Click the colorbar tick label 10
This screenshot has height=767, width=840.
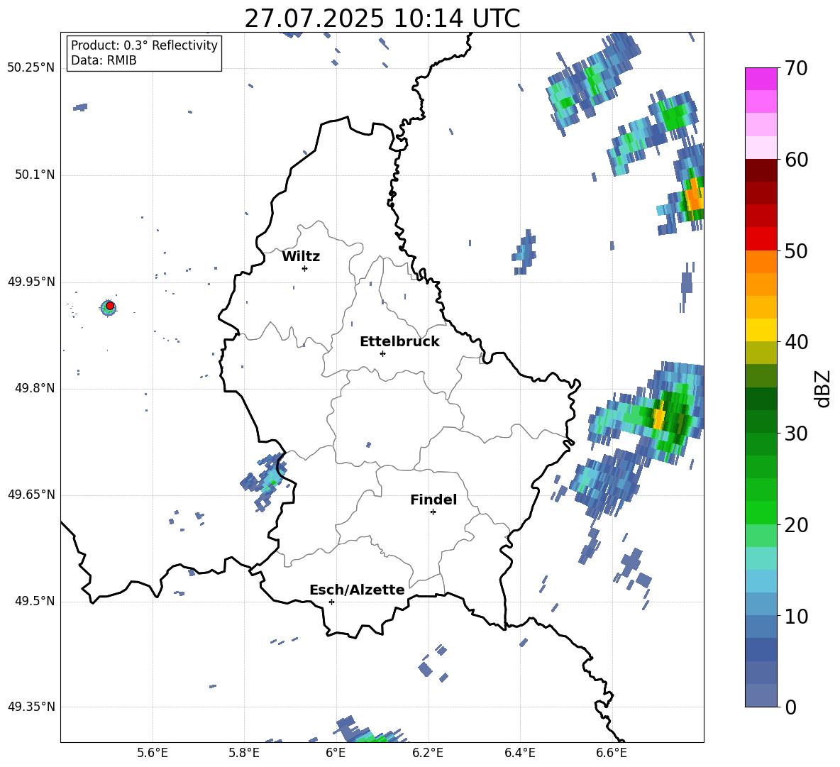(x=796, y=617)
